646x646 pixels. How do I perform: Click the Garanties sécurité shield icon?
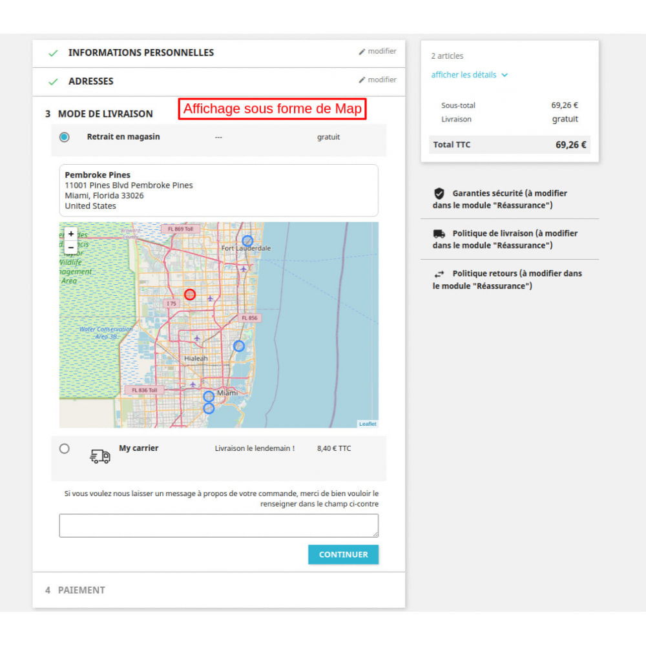pyautogui.click(x=439, y=193)
